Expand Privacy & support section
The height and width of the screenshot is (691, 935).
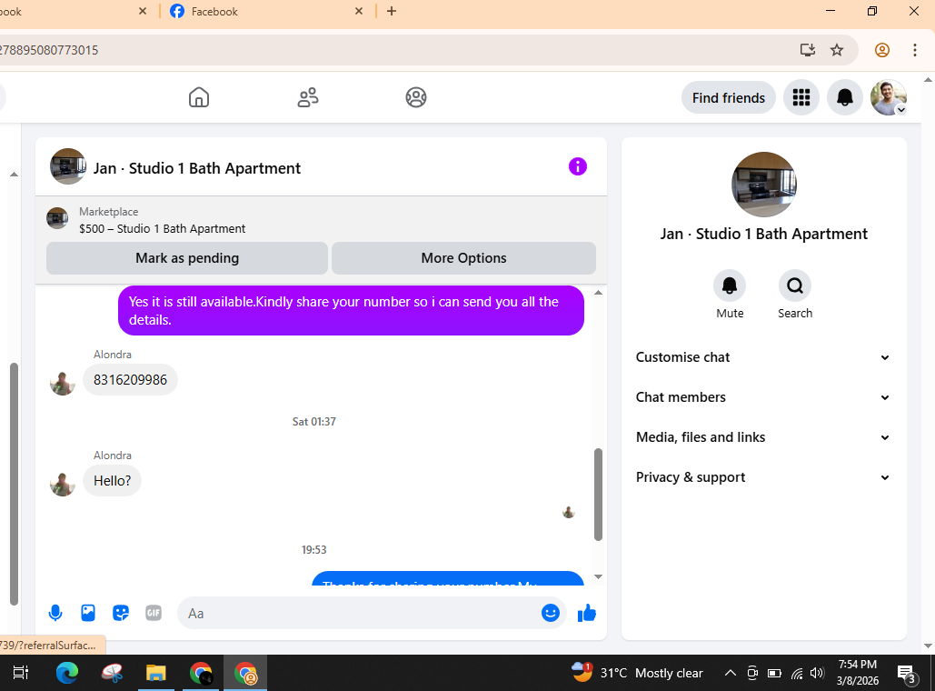[x=763, y=477]
